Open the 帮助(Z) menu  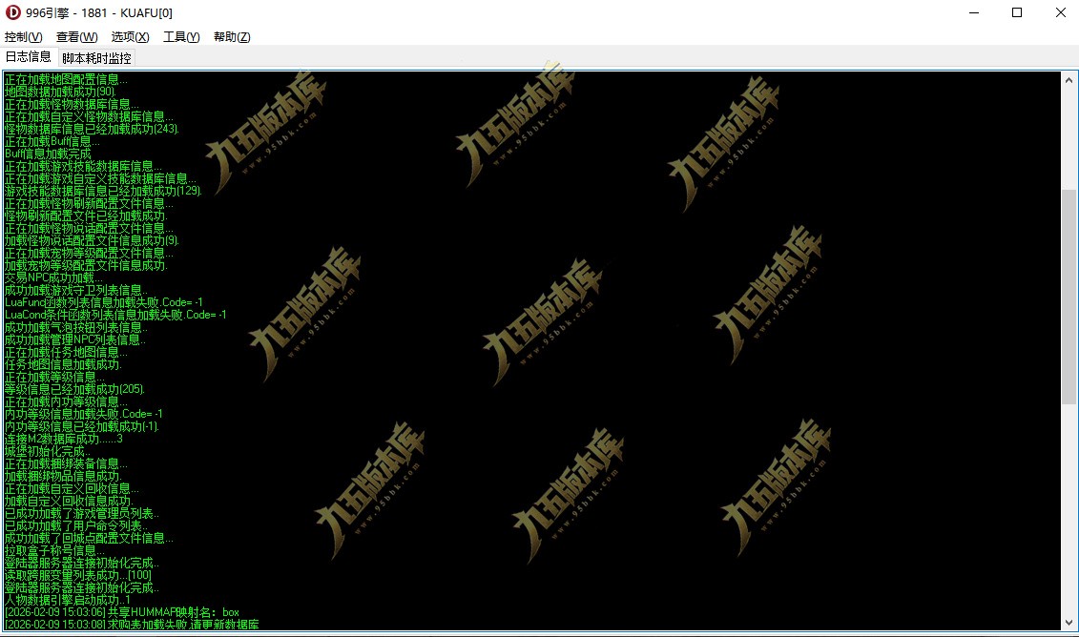232,37
